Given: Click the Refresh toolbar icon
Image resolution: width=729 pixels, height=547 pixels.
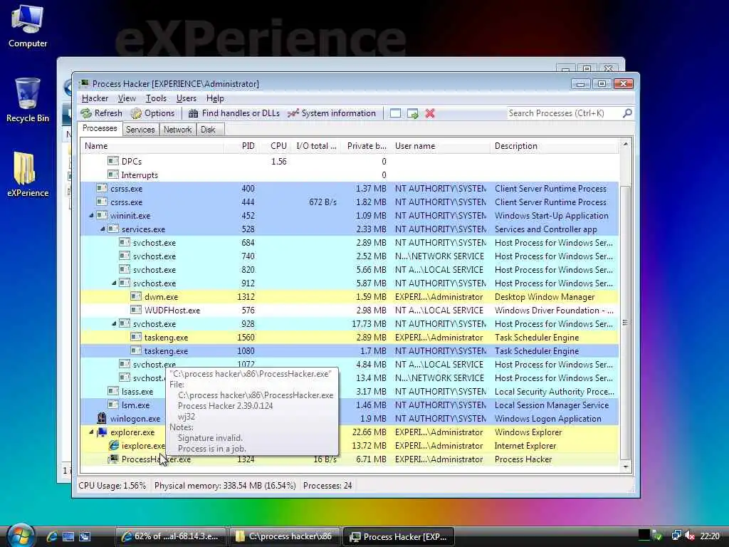Looking at the screenshot, I should 86,113.
